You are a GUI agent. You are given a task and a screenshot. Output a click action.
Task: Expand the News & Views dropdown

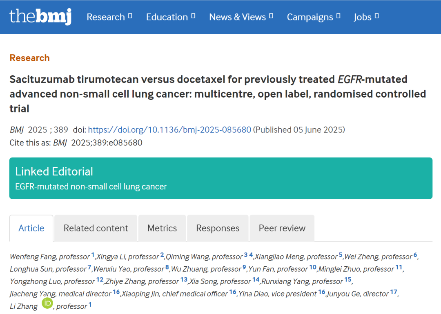coord(271,16)
